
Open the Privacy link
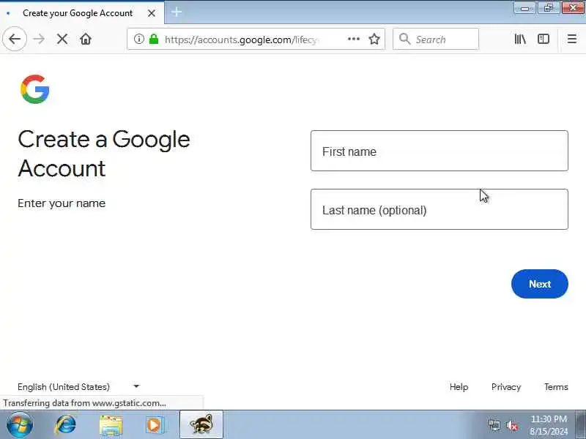tap(506, 387)
